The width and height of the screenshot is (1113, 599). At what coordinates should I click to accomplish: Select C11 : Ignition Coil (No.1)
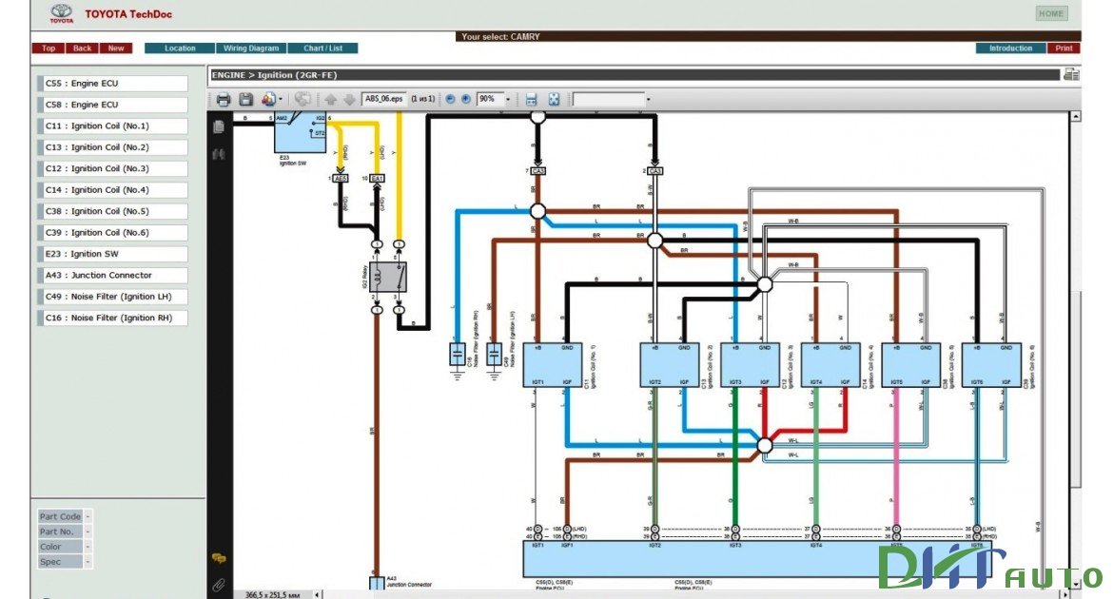(x=112, y=126)
